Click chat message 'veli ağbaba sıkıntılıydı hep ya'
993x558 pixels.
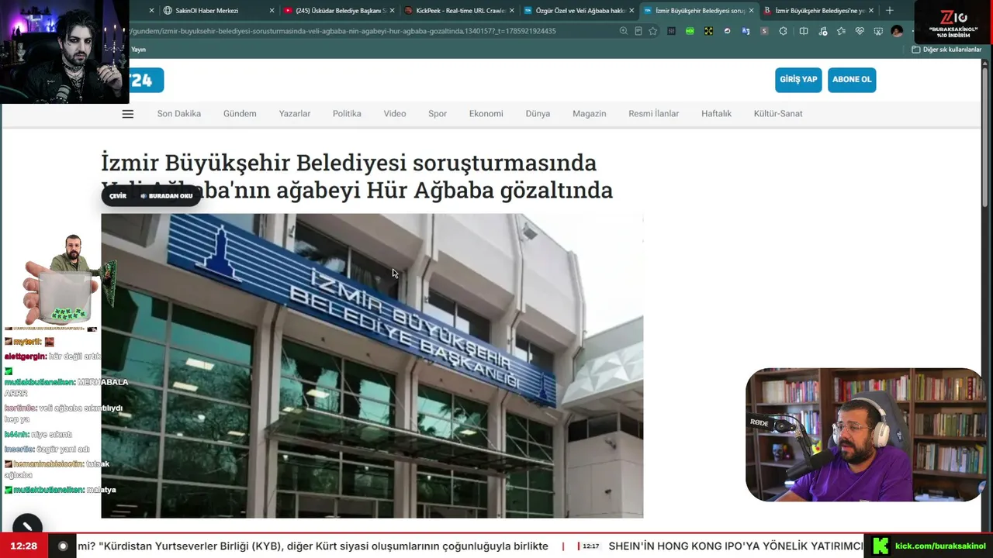pos(64,414)
